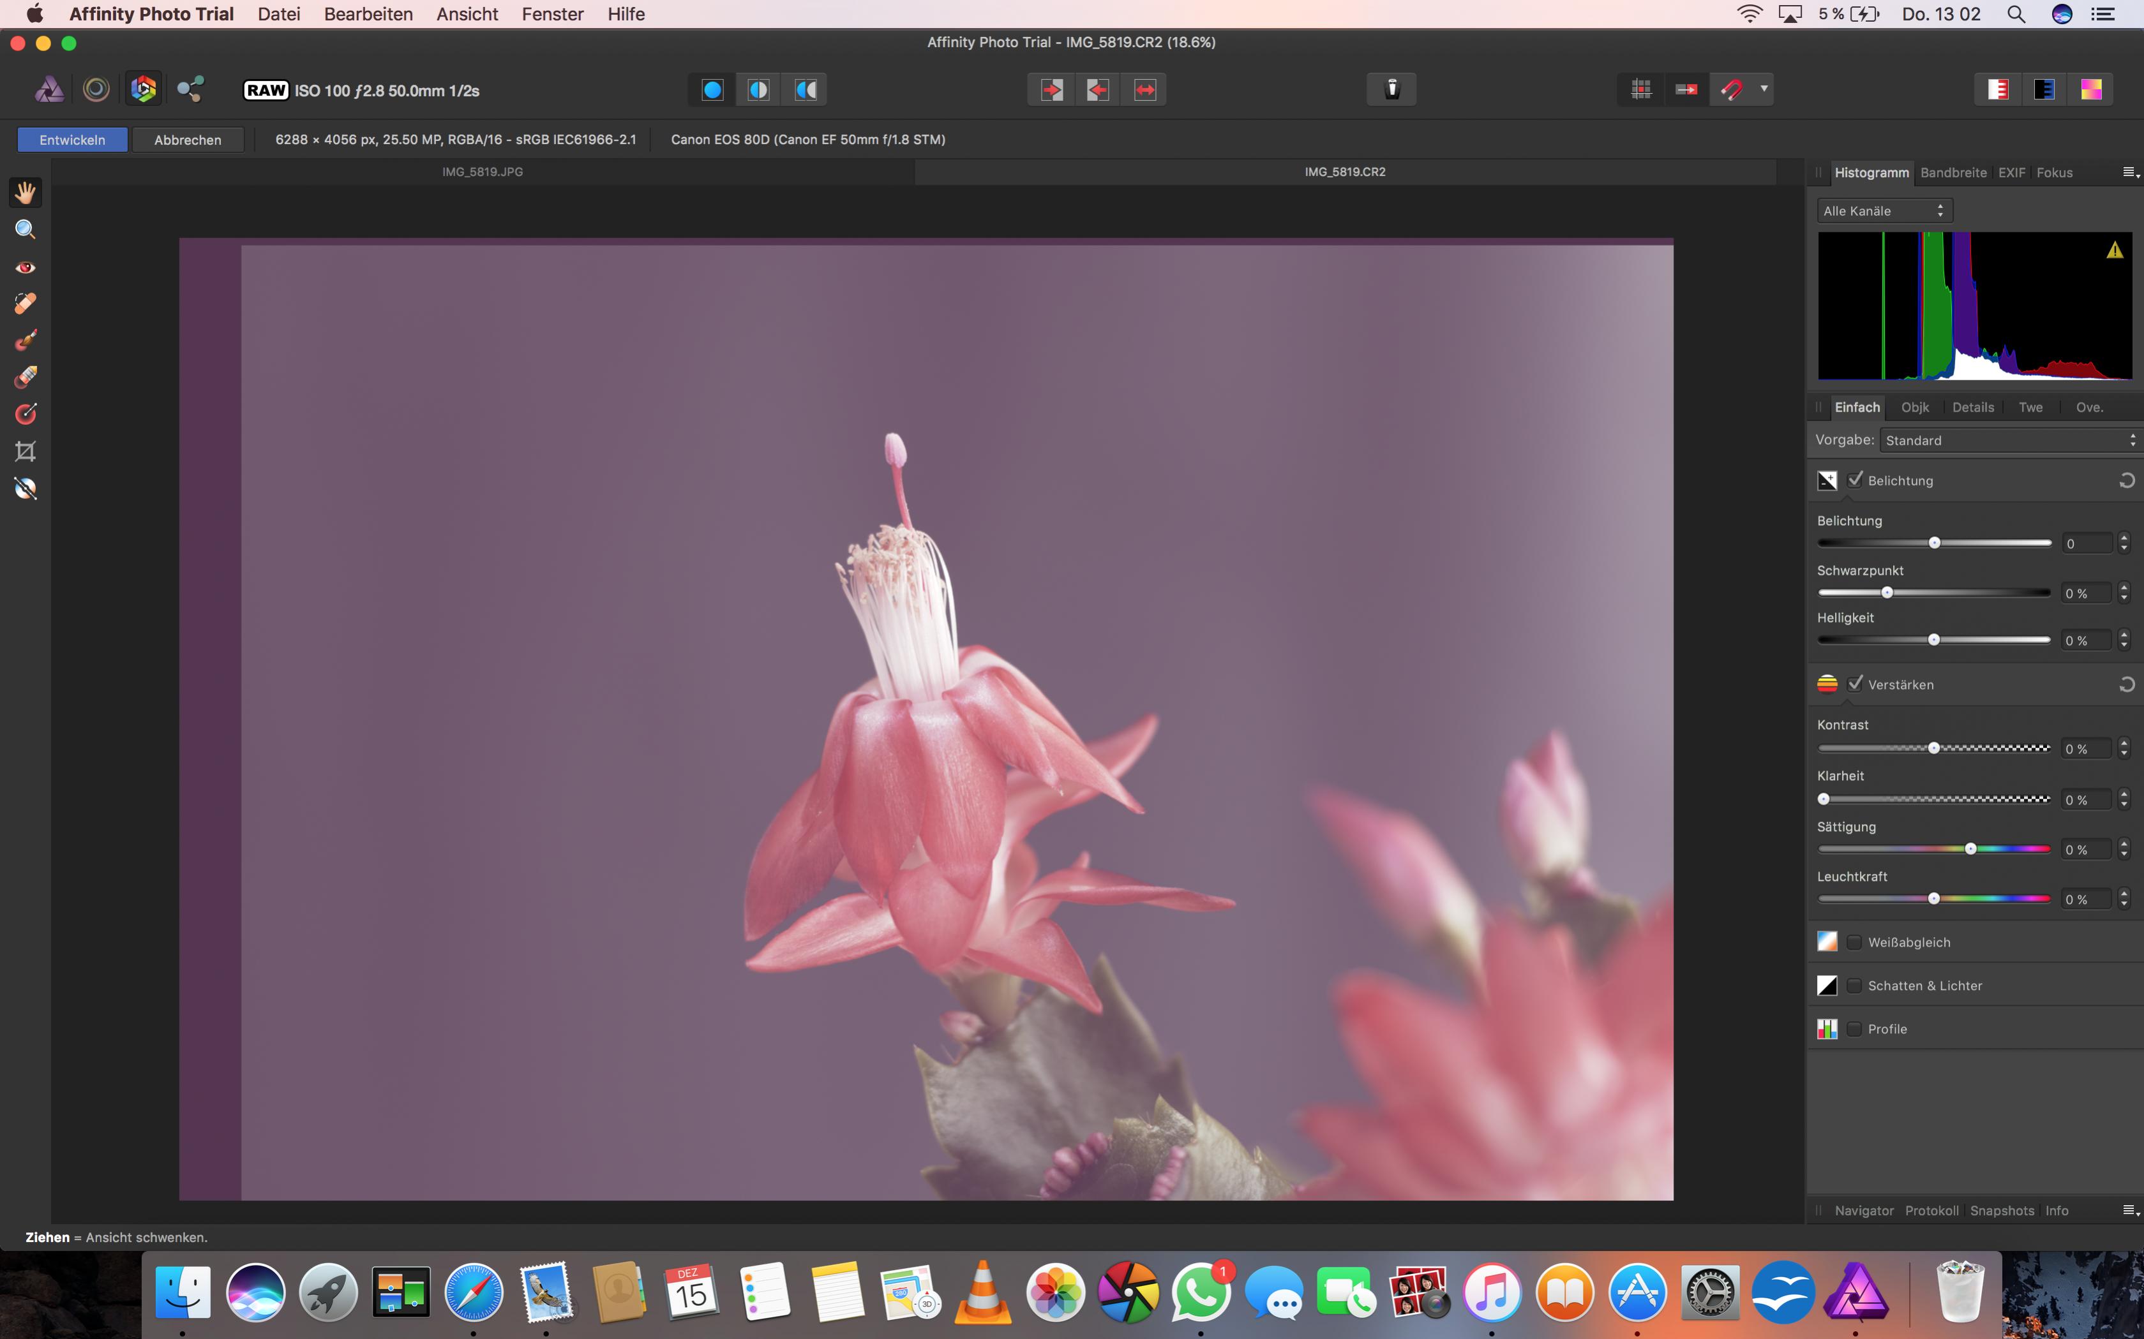
Task: Enable the Schatten & Lichter checkbox
Action: [x=1854, y=986]
